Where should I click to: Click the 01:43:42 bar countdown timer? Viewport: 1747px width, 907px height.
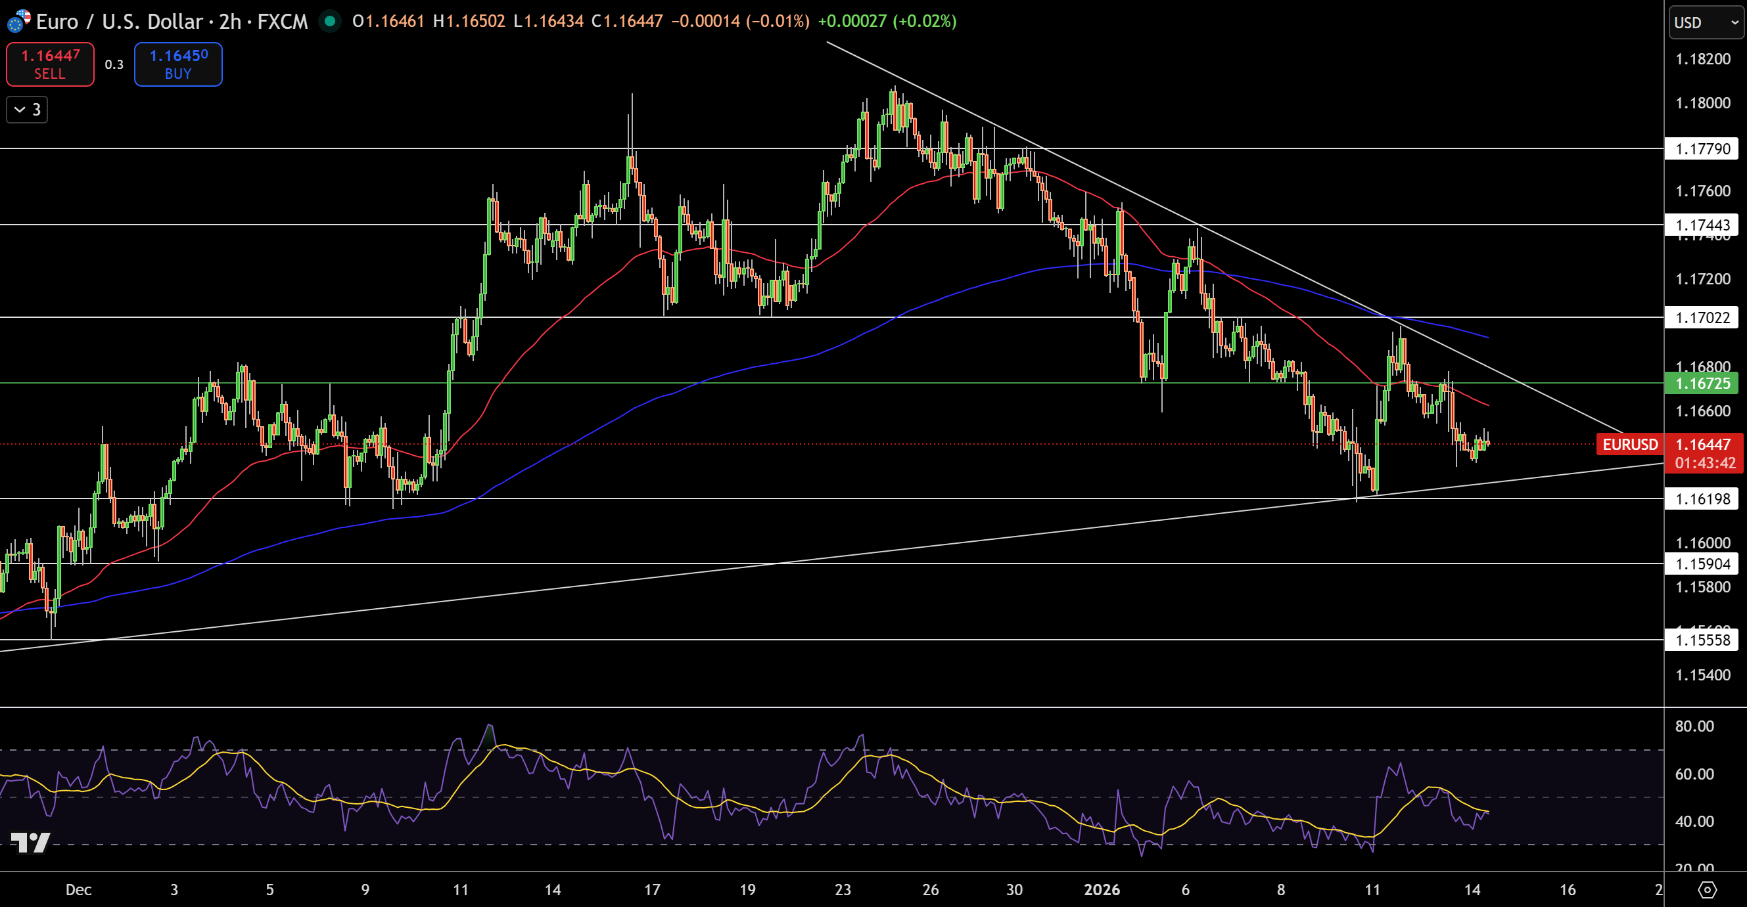click(1705, 463)
